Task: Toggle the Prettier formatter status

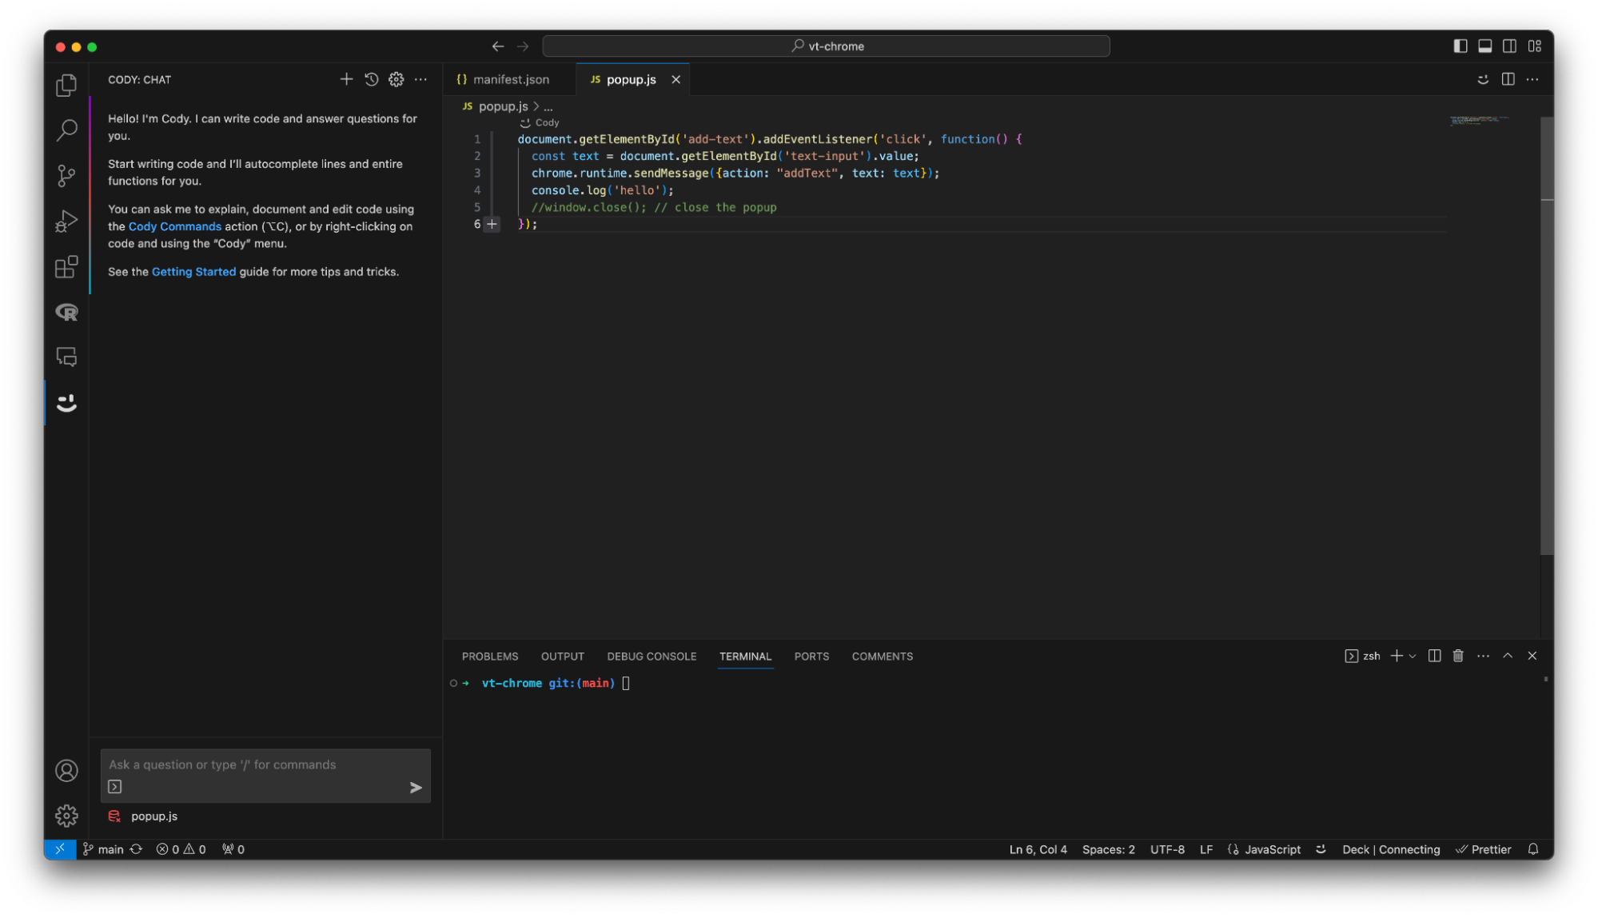Action: pyautogui.click(x=1484, y=848)
